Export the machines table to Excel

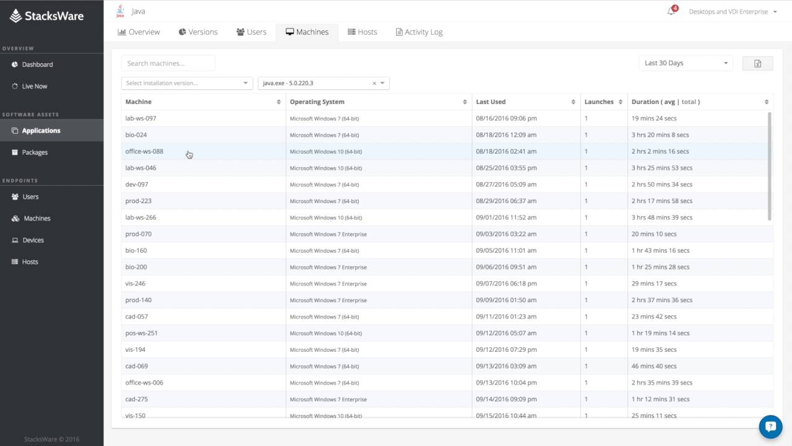(757, 63)
